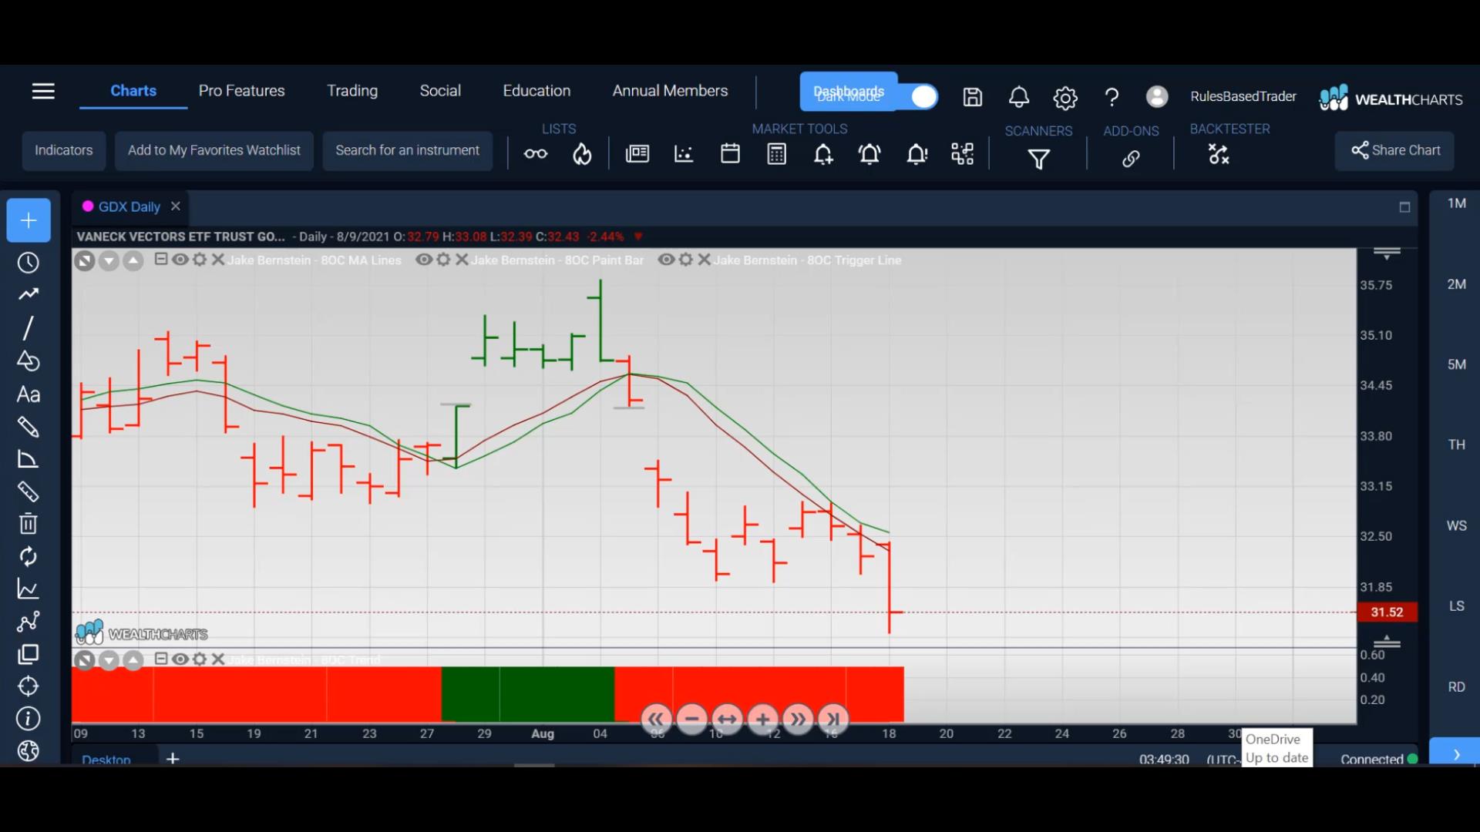Remove the 80C Paint Bar indicator
This screenshot has height=832, width=1480.
462,260
